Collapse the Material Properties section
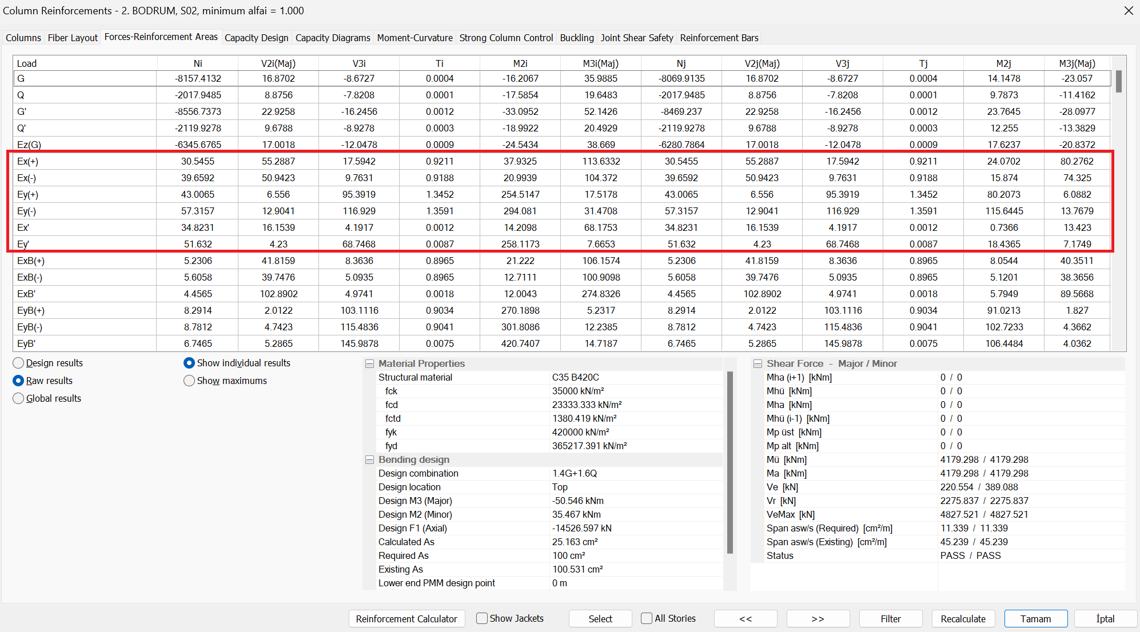Screen dimensions: 1140x632 [x=370, y=364]
